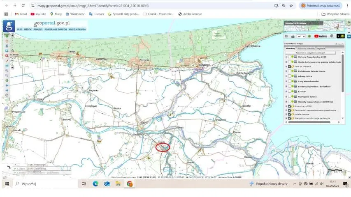This screenshot has width=351, height=197.
Task: Toggle the Dane do pobrania layer checkbox
Action: tap(290, 66)
